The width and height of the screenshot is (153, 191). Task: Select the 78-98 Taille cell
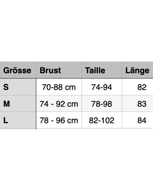pos(101,104)
